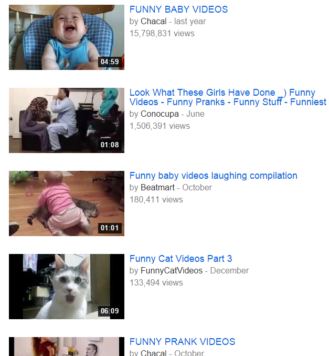Viewport: 329px width, 356px height.
Task: Click the 01:01 duration badge
Action: click(x=110, y=228)
